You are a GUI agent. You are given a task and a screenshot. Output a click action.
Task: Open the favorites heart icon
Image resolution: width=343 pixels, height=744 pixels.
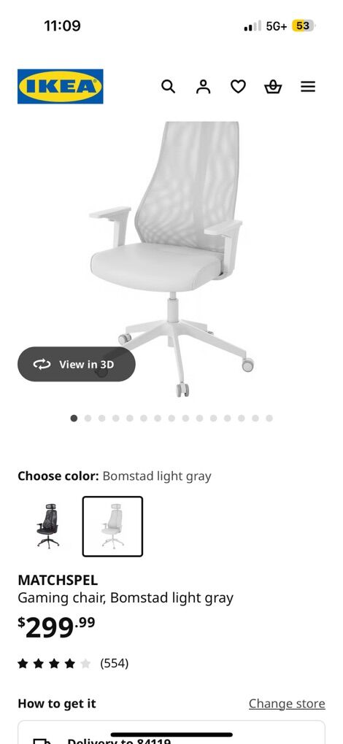pyautogui.click(x=238, y=86)
